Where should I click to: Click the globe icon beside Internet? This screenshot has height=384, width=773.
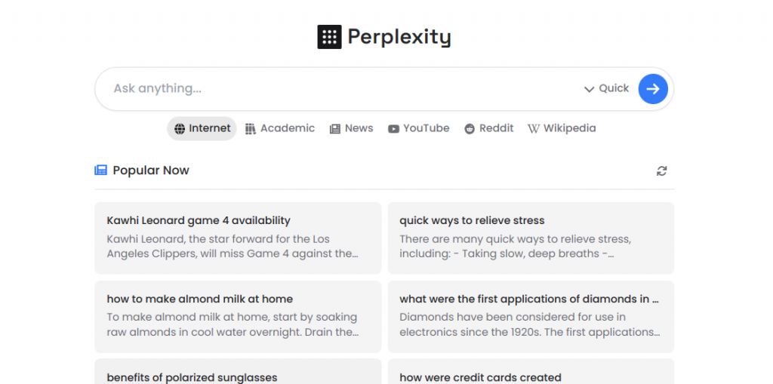(x=180, y=129)
